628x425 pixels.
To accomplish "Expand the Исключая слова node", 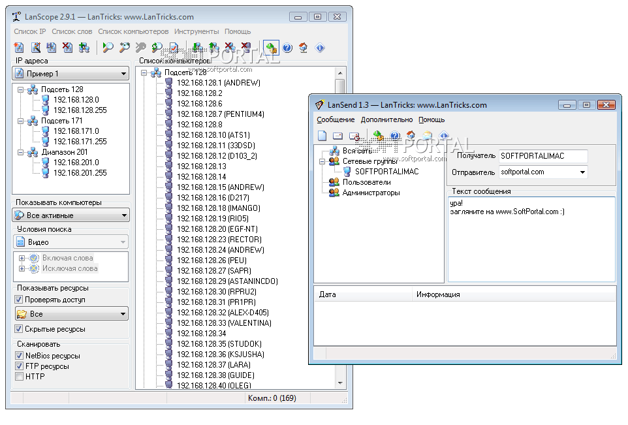I will coord(22,269).
